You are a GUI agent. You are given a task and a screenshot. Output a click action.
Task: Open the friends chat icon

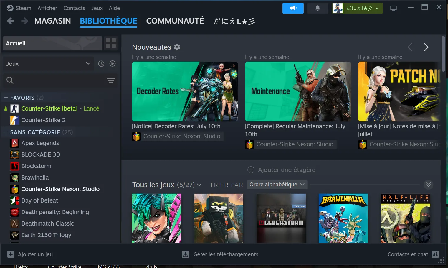[435, 254]
